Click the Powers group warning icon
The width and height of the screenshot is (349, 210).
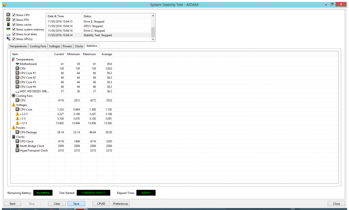[14, 128]
